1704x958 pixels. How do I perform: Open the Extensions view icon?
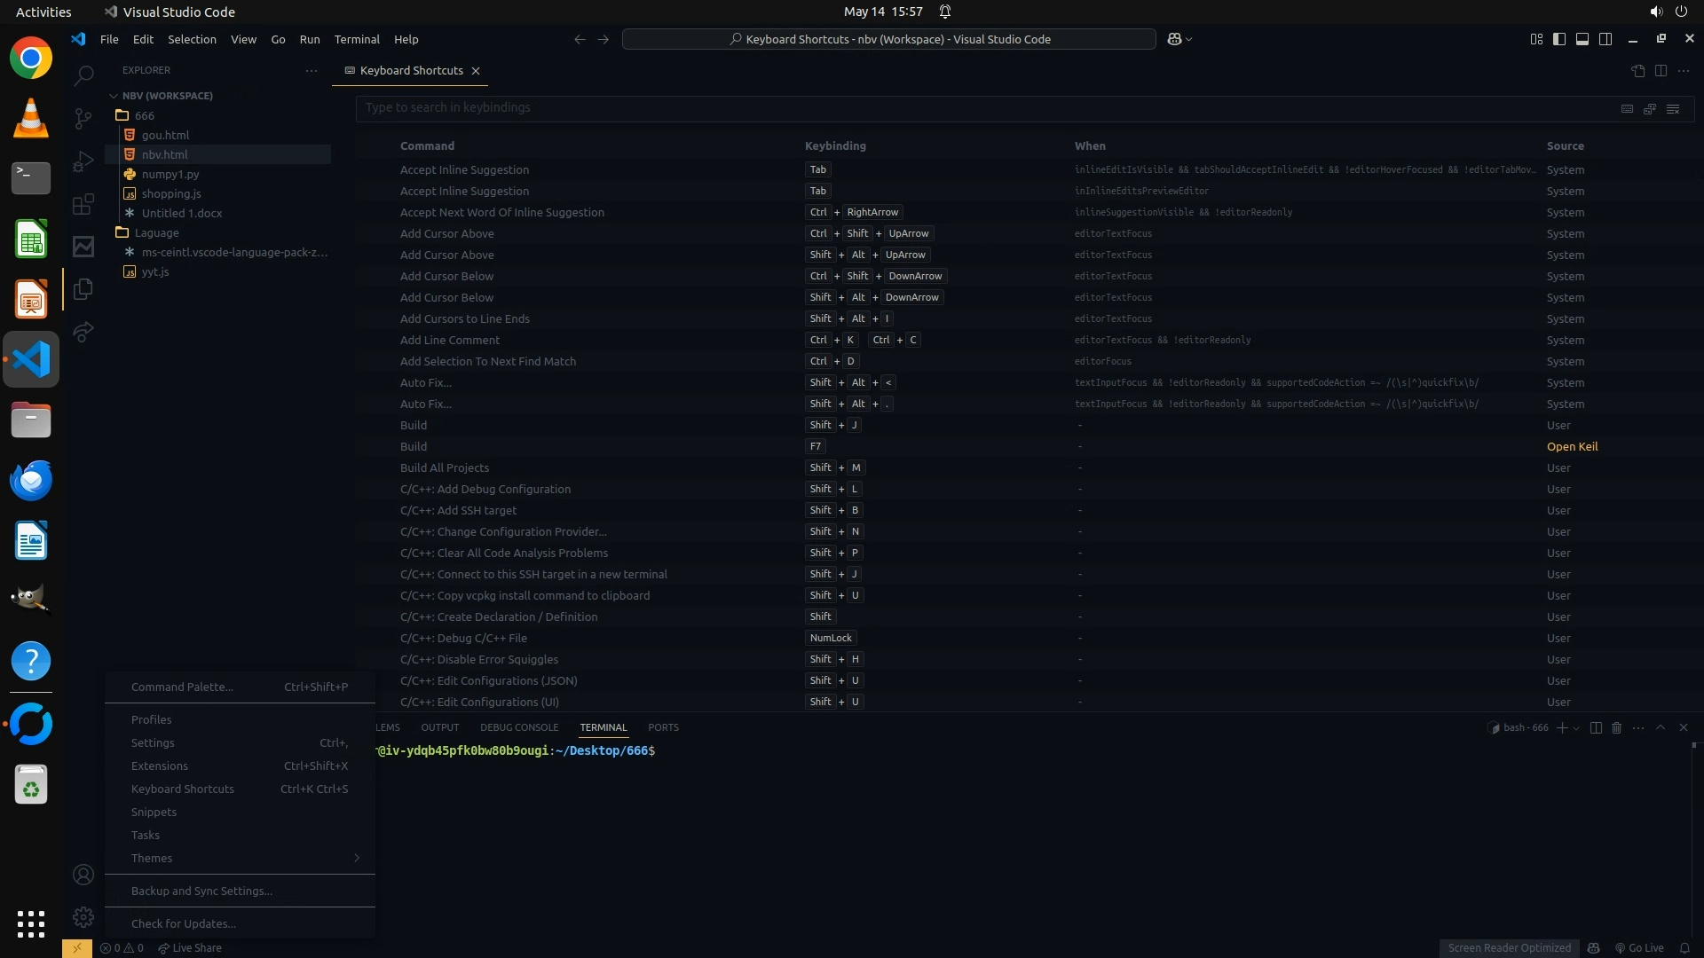point(83,205)
